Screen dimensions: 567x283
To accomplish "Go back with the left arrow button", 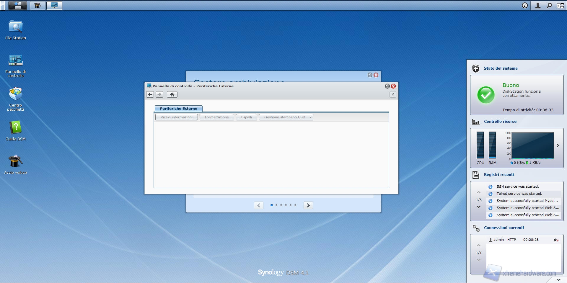I will [x=150, y=94].
